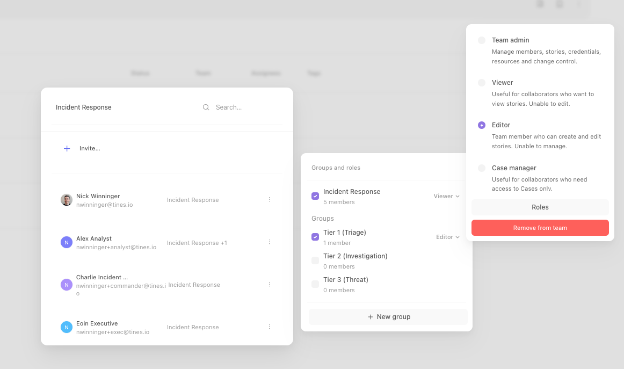Click the blue avatar for Eoin Executive

pyautogui.click(x=67, y=327)
